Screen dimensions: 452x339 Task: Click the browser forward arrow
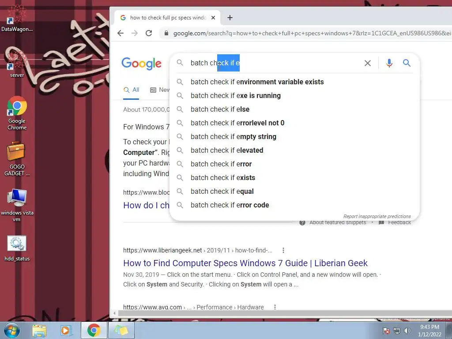click(x=135, y=33)
